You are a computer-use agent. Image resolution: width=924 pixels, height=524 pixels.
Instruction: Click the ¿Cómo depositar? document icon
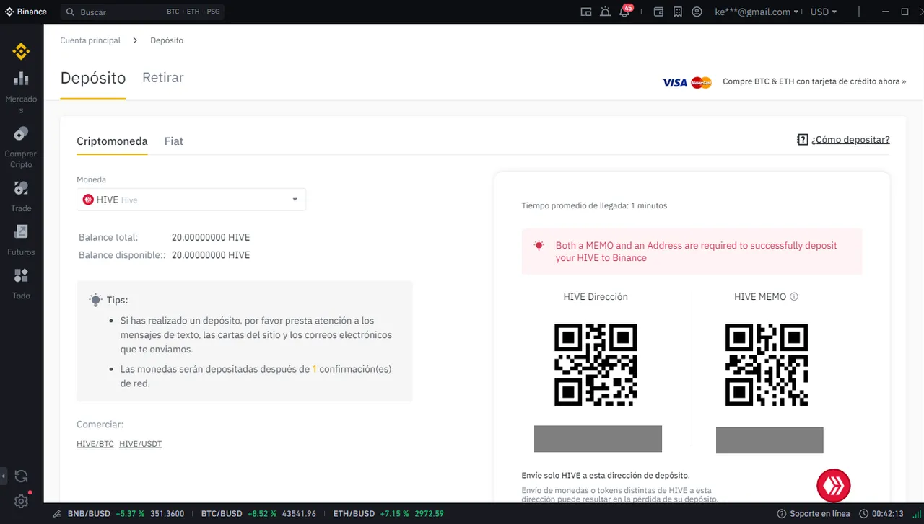(x=802, y=140)
